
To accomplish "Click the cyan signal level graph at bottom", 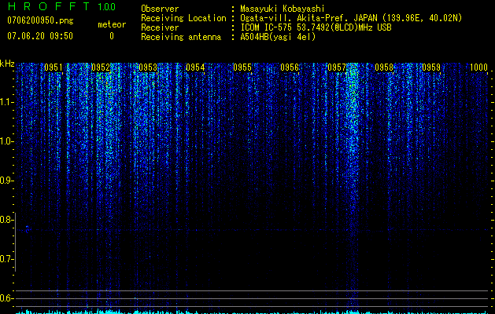I will pyautogui.click(x=253, y=312).
